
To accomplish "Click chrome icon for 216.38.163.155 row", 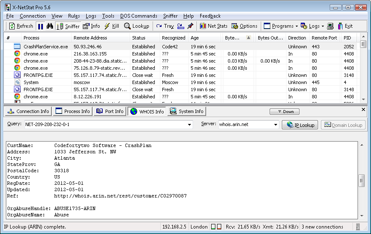I will (x=17, y=54).
